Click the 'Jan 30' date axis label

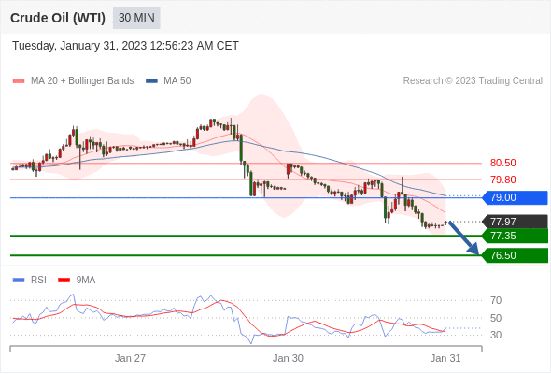point(288,358)
